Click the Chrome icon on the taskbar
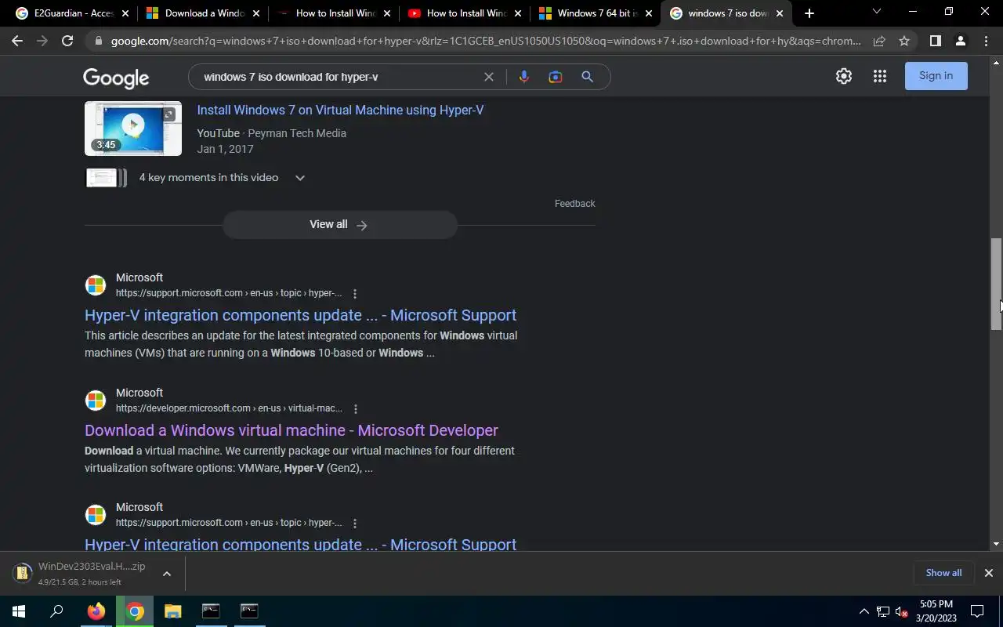Viewport: 1003px width, 627px height. tap(135, 611)
